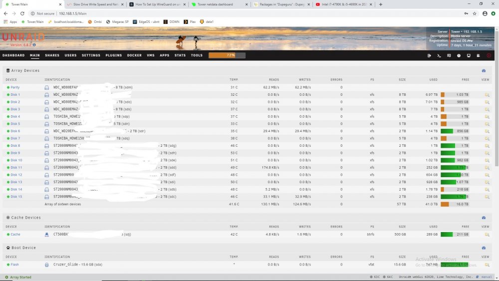
Task: Open the Settings menu
Action: pyautogui.click(x=91, y=55)
